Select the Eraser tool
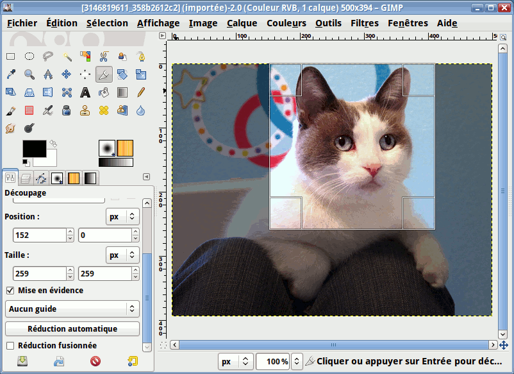The width and height of the screenshot is (514, 374). click(x=29, y=110)
